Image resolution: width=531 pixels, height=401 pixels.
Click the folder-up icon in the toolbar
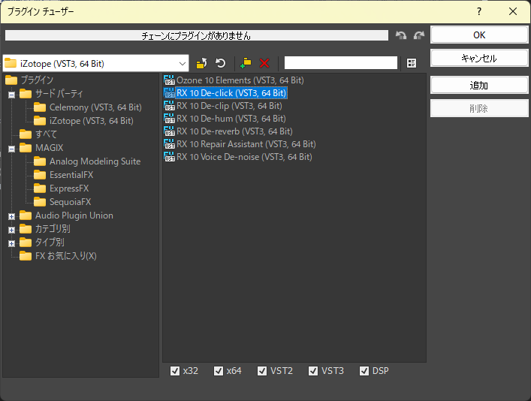pos(201,63)
